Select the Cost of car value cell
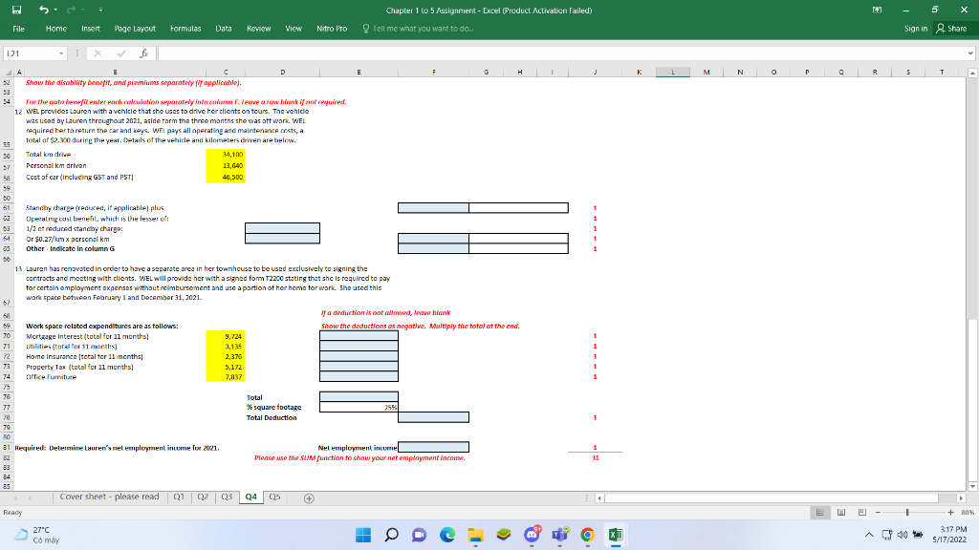The height and width of the screenshot is (550, 979). [226, 177]
